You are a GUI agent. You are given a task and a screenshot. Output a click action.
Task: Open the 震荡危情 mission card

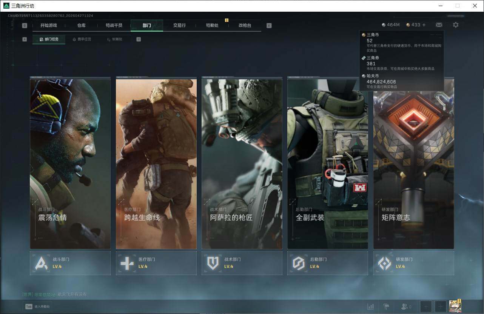[x=70, y=164]
